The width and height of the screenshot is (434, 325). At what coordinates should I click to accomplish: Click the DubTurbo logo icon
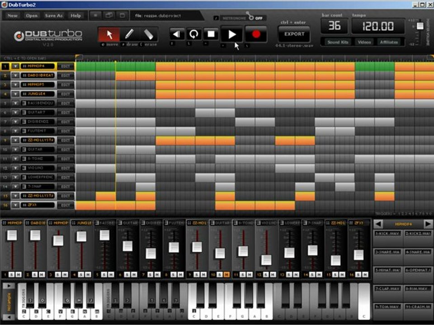19,36
